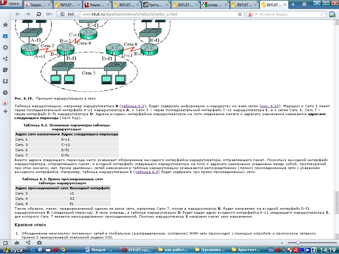This screenshot has width=339, height=254.
Task: Open the Opera mail icon at toolbar right
Action: [x=332, y=14]
